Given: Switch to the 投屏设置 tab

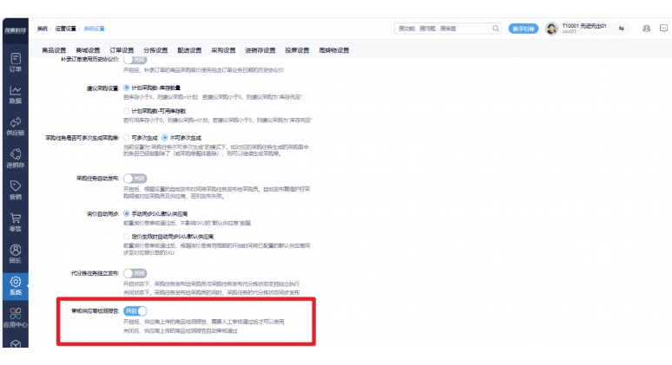Looking at the screenshot, I should 297,50.
